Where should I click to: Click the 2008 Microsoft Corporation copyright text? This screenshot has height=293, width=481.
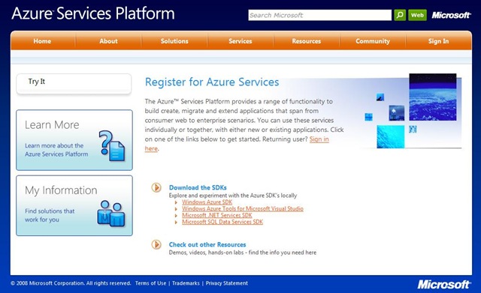click(x=71, y=283)
